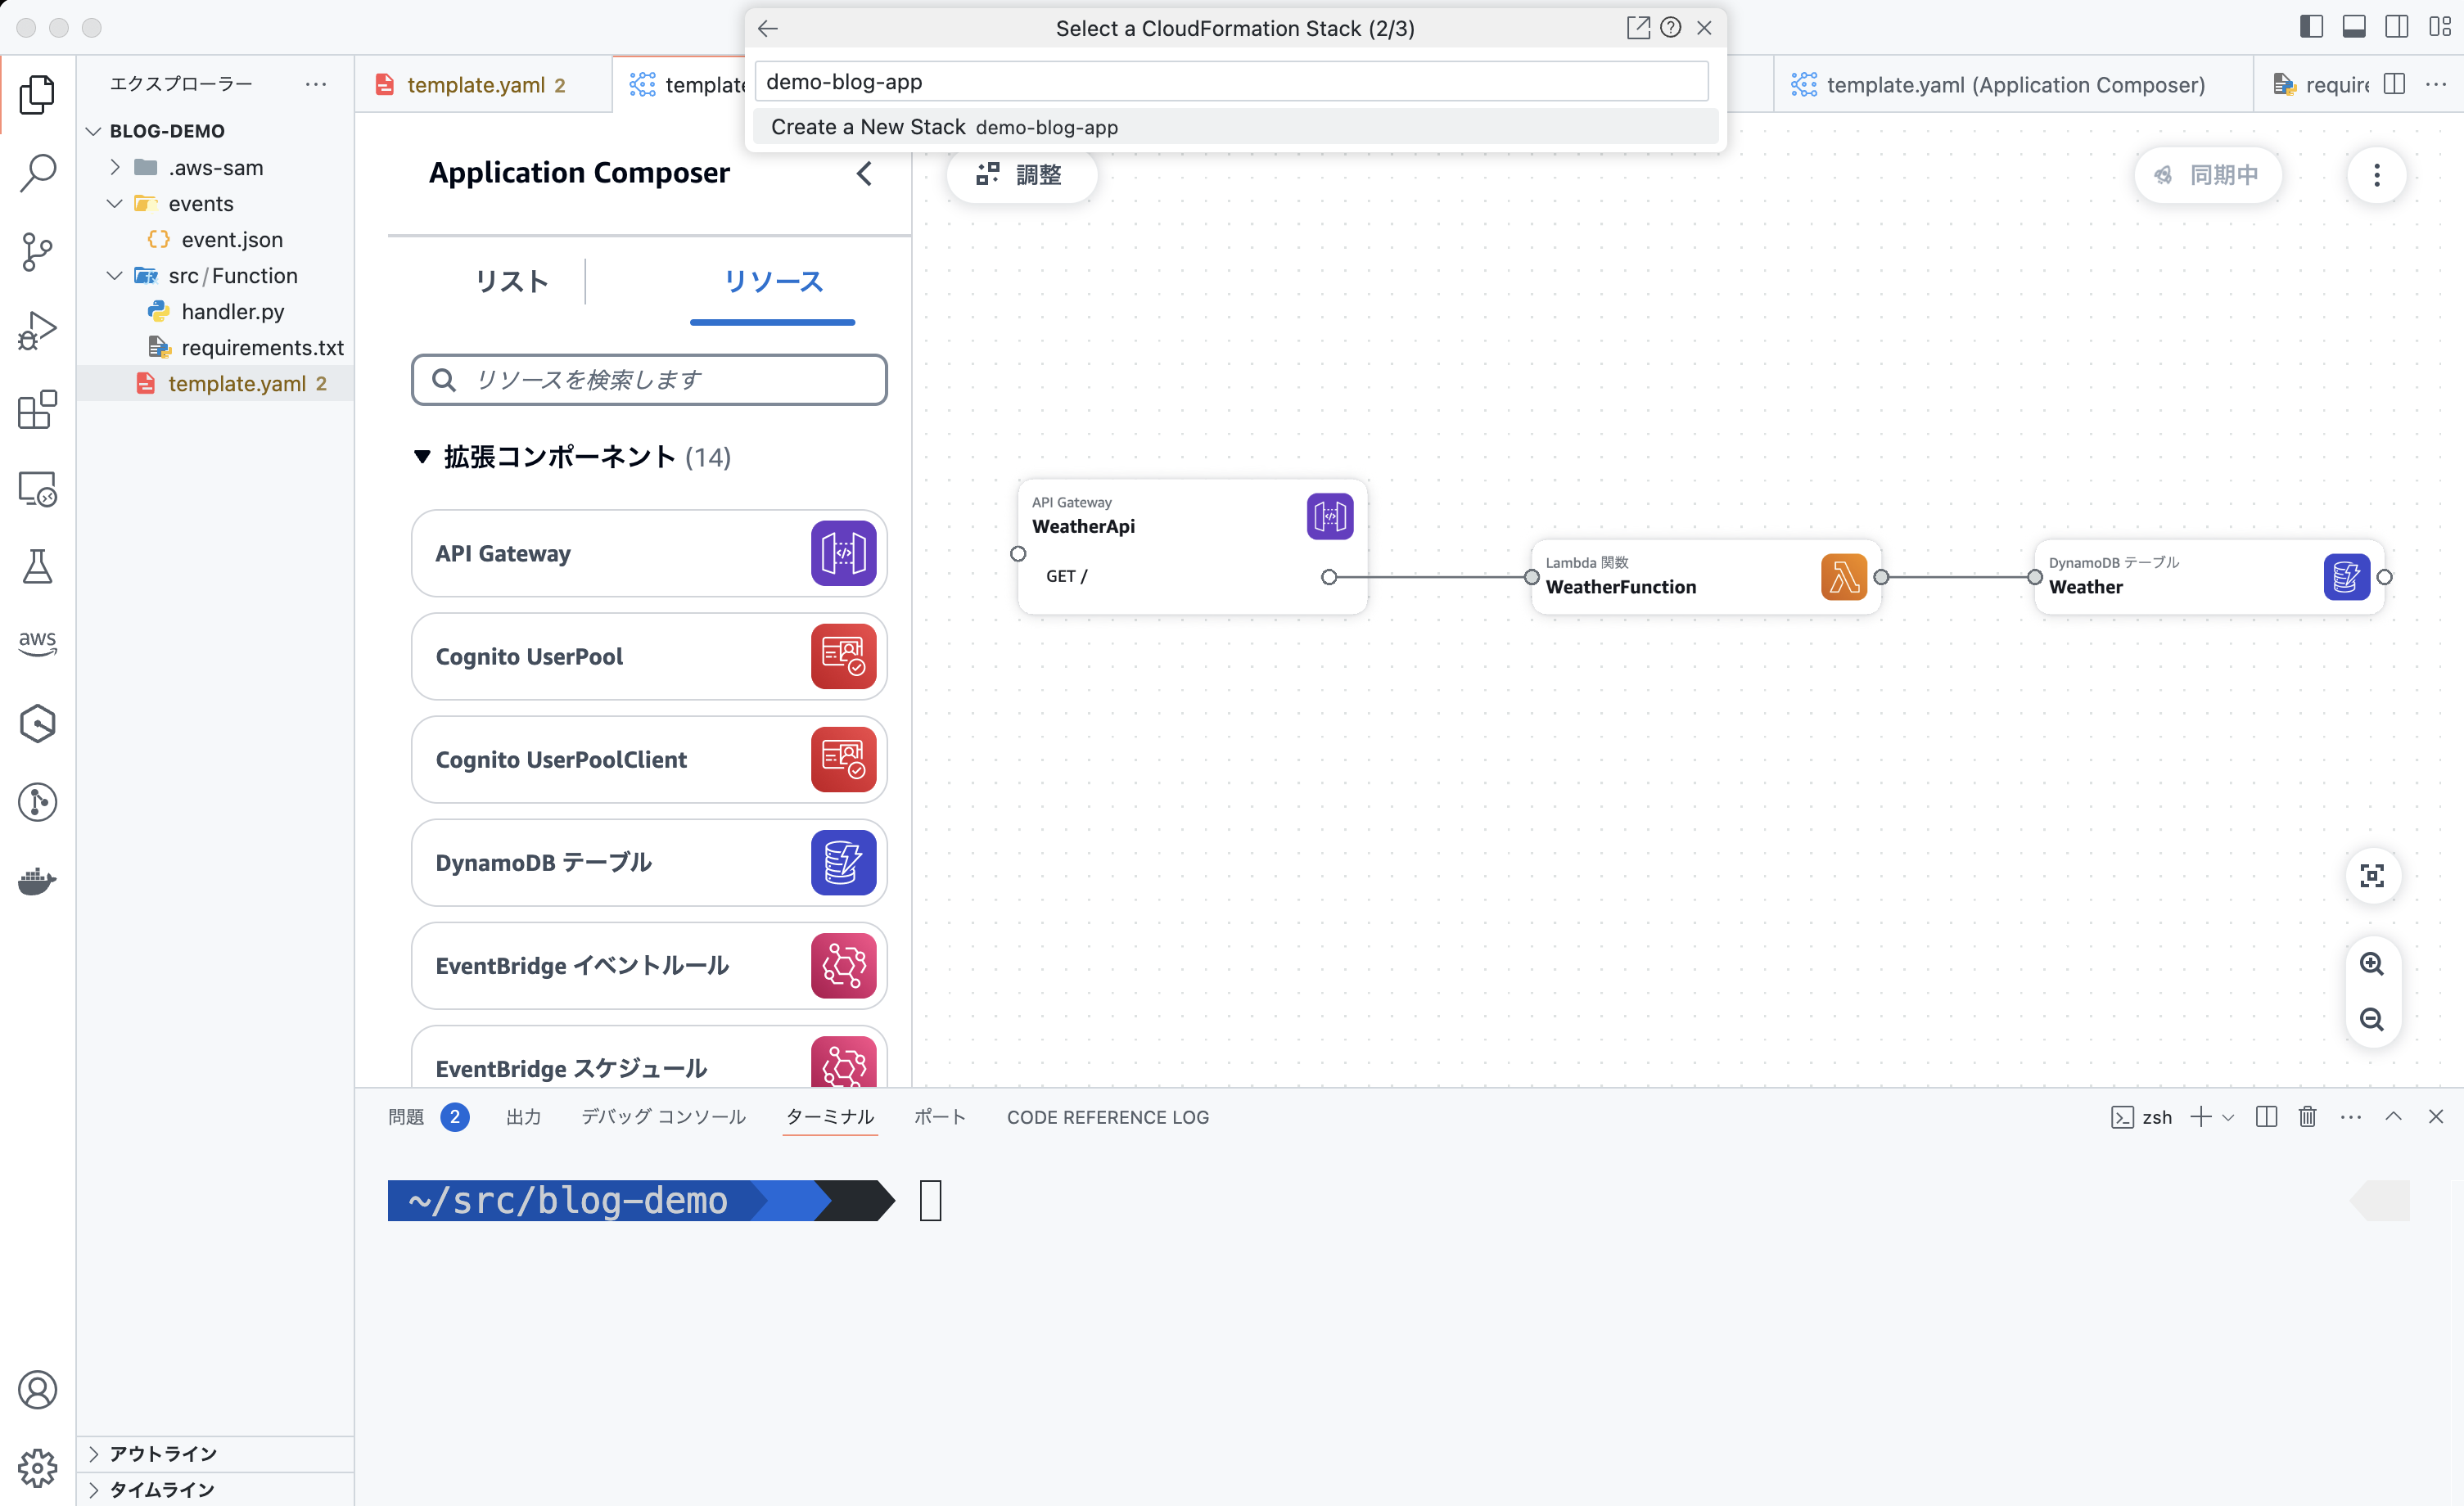Screen dimensions: 2464x1506
Task: Open the ターミナル panel tab
Action: point(829,1117)
